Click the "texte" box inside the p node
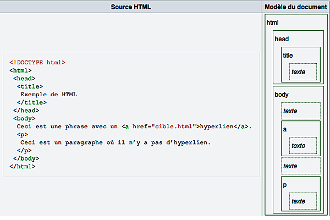The width and height of the screenshot is (330, 220). coord(303,201)
